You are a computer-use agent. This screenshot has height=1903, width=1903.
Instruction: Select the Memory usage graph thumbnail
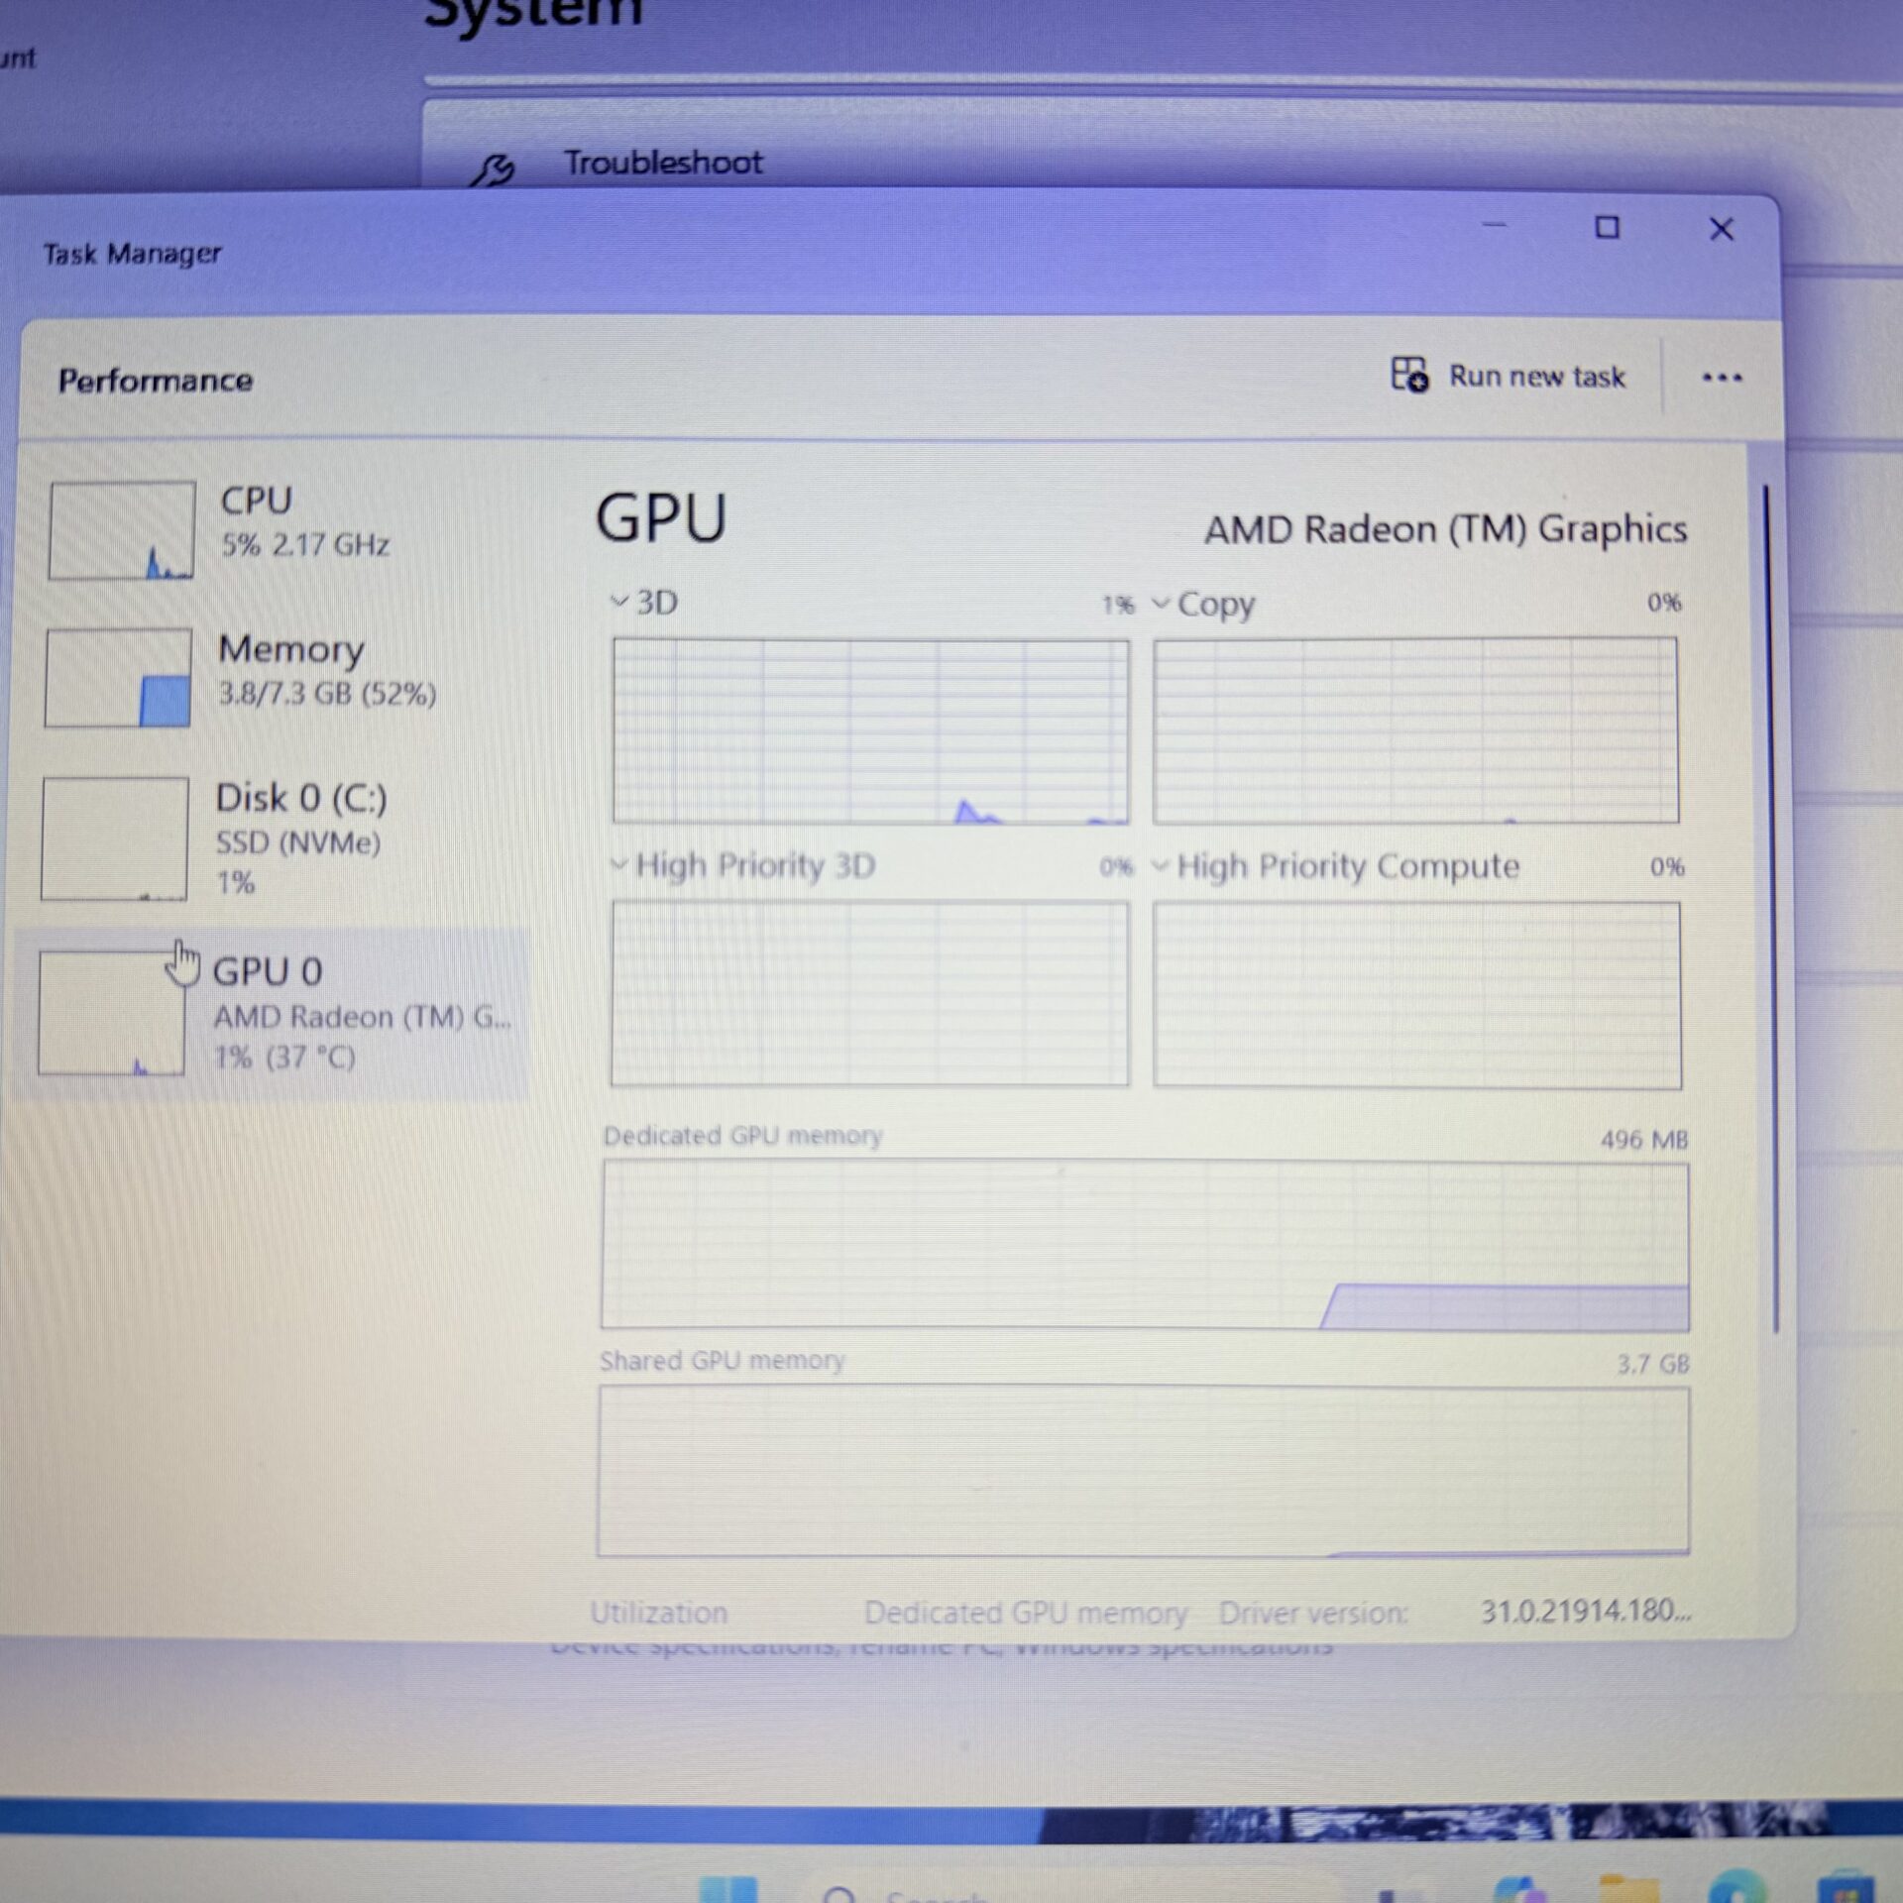118,678
